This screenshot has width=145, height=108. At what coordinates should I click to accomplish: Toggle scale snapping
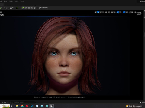(x=124, y=12)
